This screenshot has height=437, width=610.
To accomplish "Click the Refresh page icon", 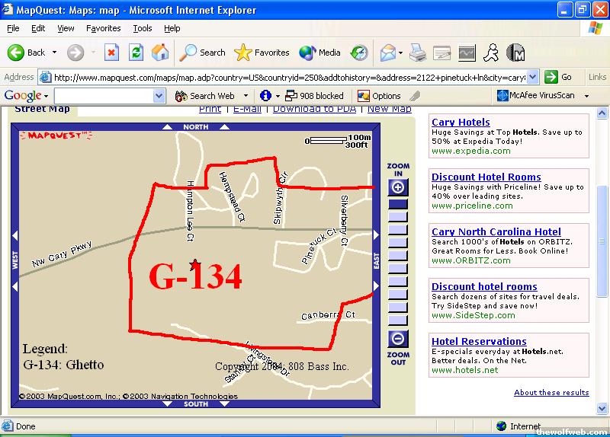I will [x=136, y=53].
